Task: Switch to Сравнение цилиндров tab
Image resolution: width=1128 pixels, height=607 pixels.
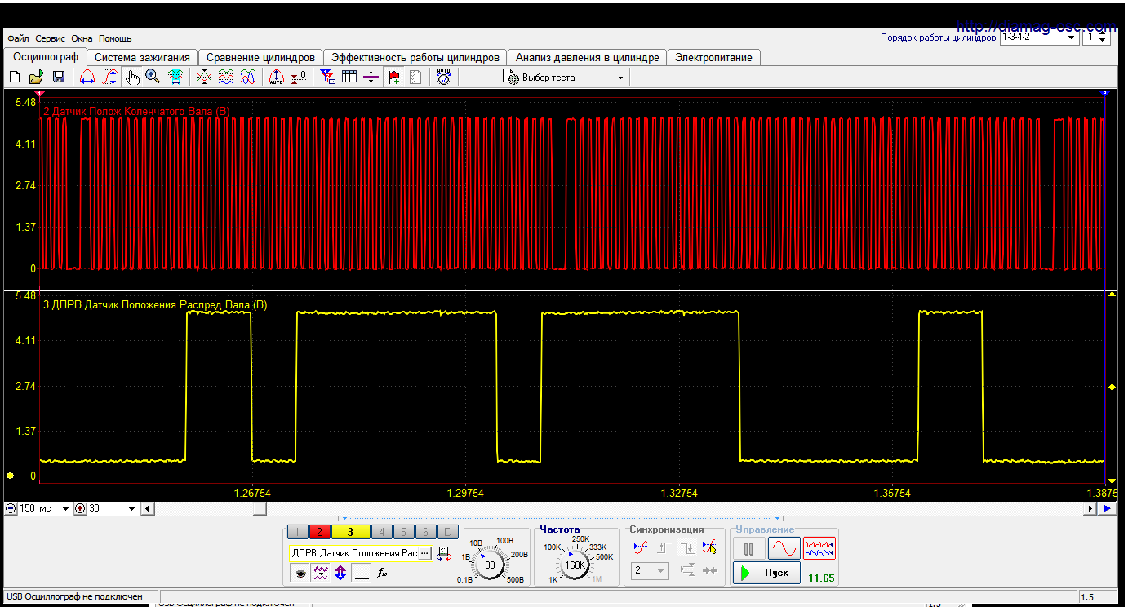Action: click(x=260, y=58)
